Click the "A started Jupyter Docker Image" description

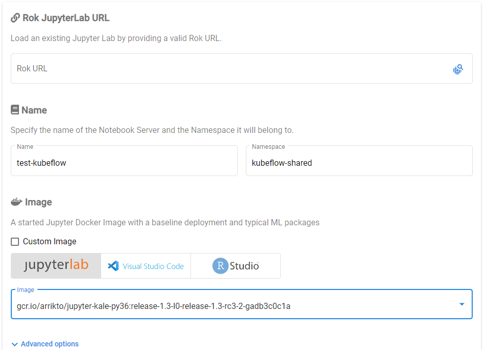pos(165,223)
